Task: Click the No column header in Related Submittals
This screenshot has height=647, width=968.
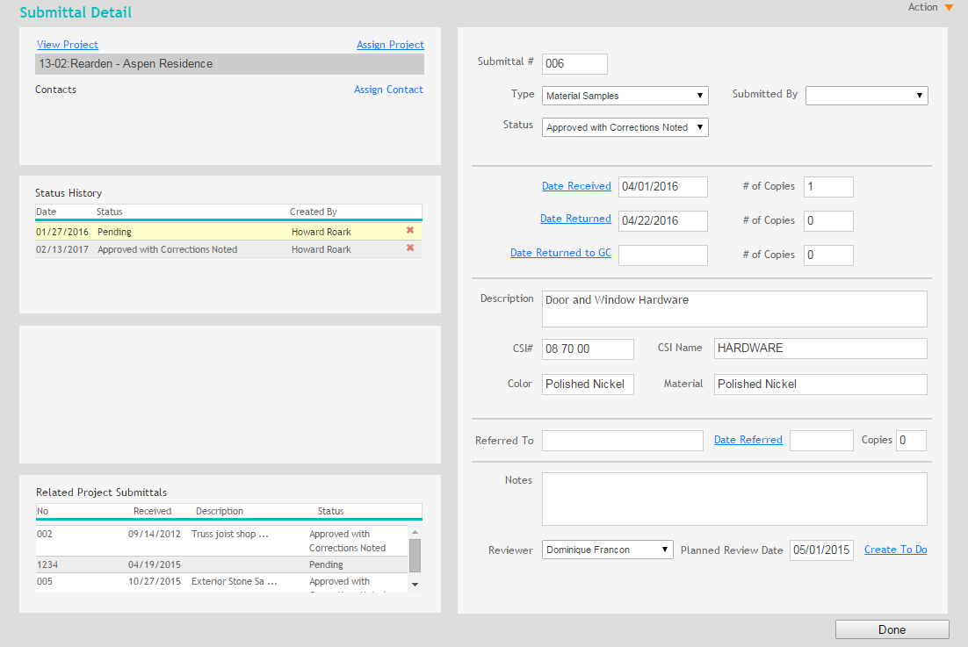Action: pos(42,511)
